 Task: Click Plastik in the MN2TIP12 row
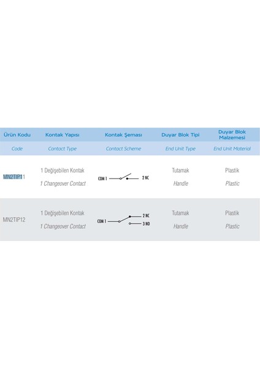232,213
